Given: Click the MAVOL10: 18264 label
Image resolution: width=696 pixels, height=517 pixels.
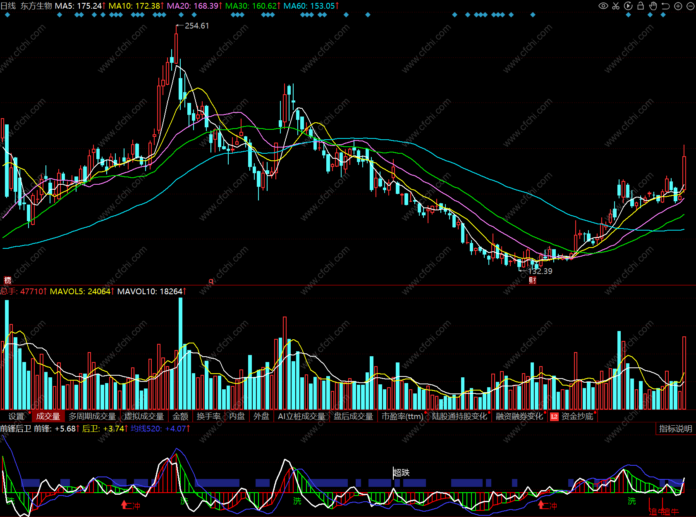Looking at the screenshot, I should (152, 291).
